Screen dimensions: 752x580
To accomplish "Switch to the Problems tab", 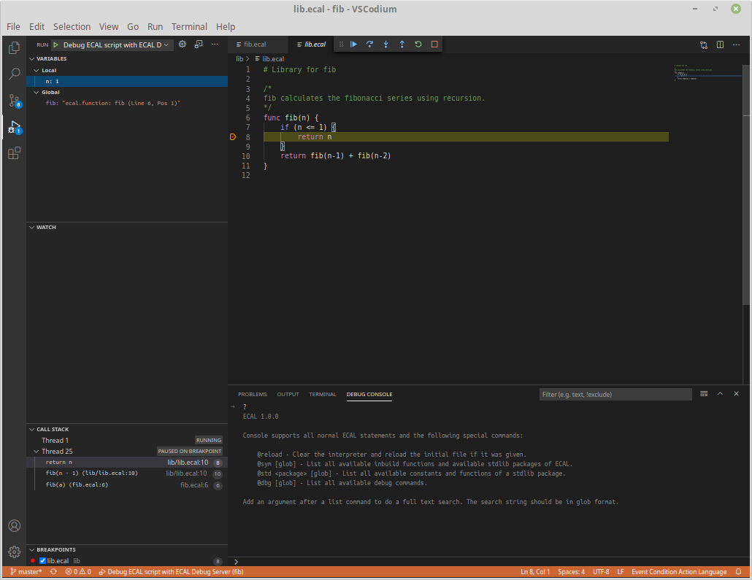I will pos(252,395).
